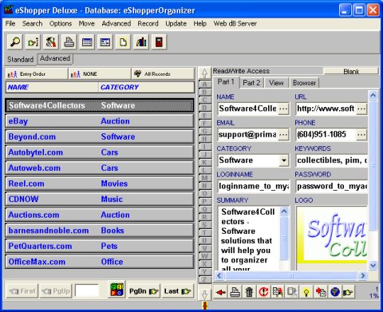
Task: Open the Advanced menu
Action: pyautogui.click(x=116, y=24)
